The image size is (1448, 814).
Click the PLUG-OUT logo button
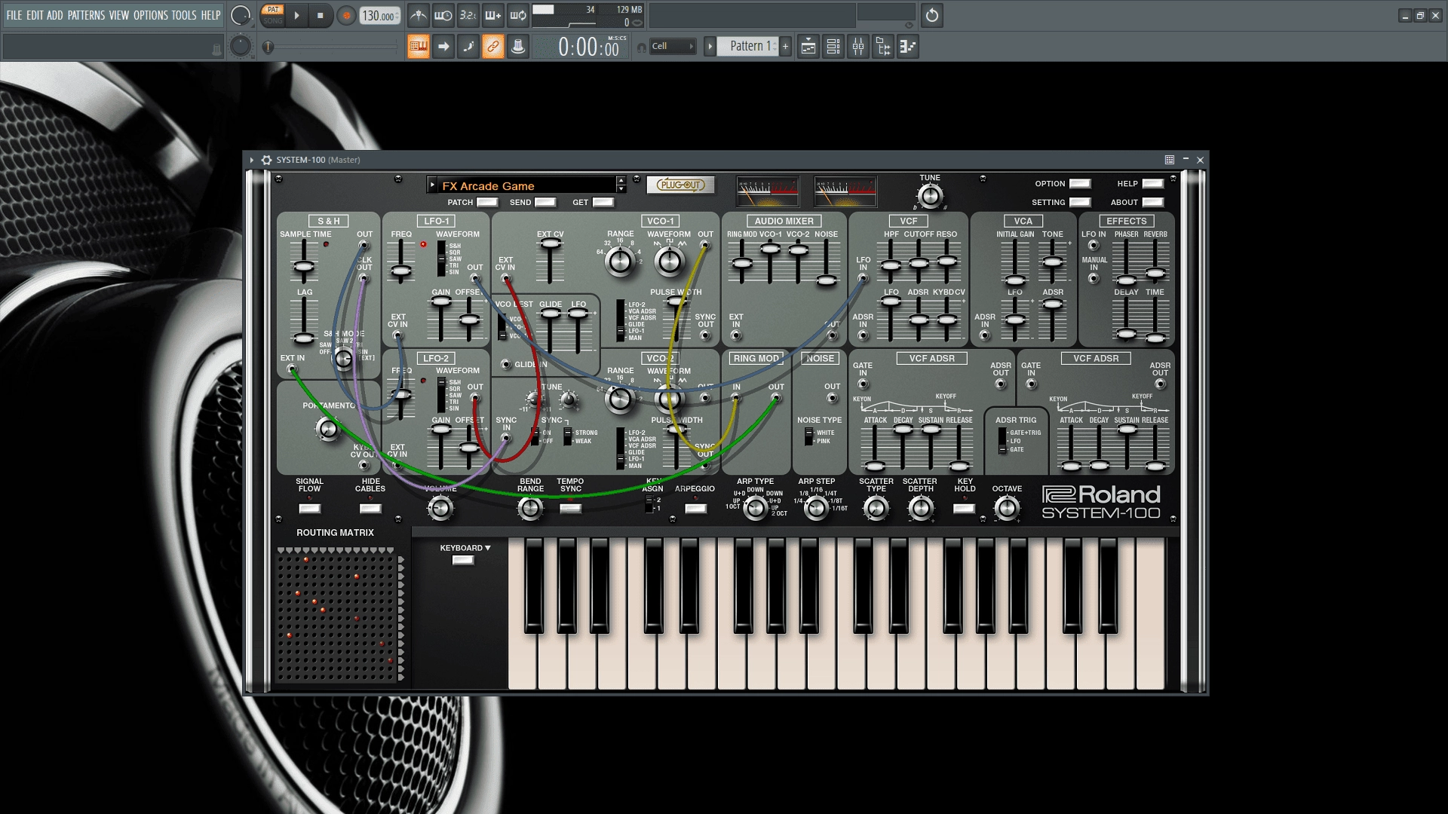point(680,185)
